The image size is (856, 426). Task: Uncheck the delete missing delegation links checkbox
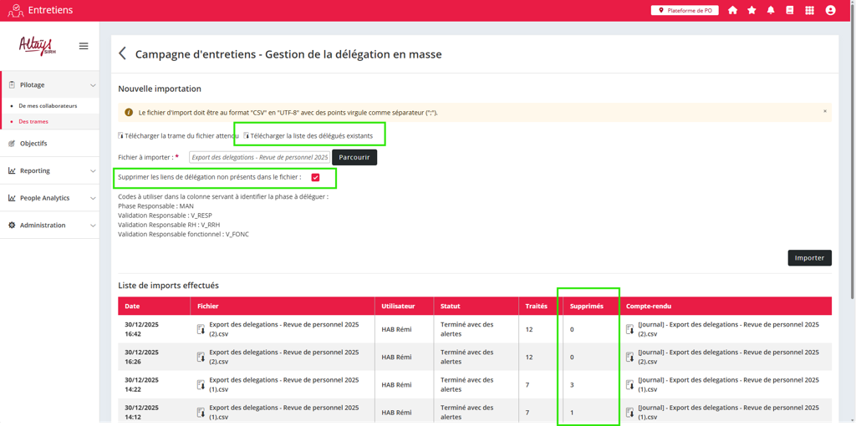(315, 177)
